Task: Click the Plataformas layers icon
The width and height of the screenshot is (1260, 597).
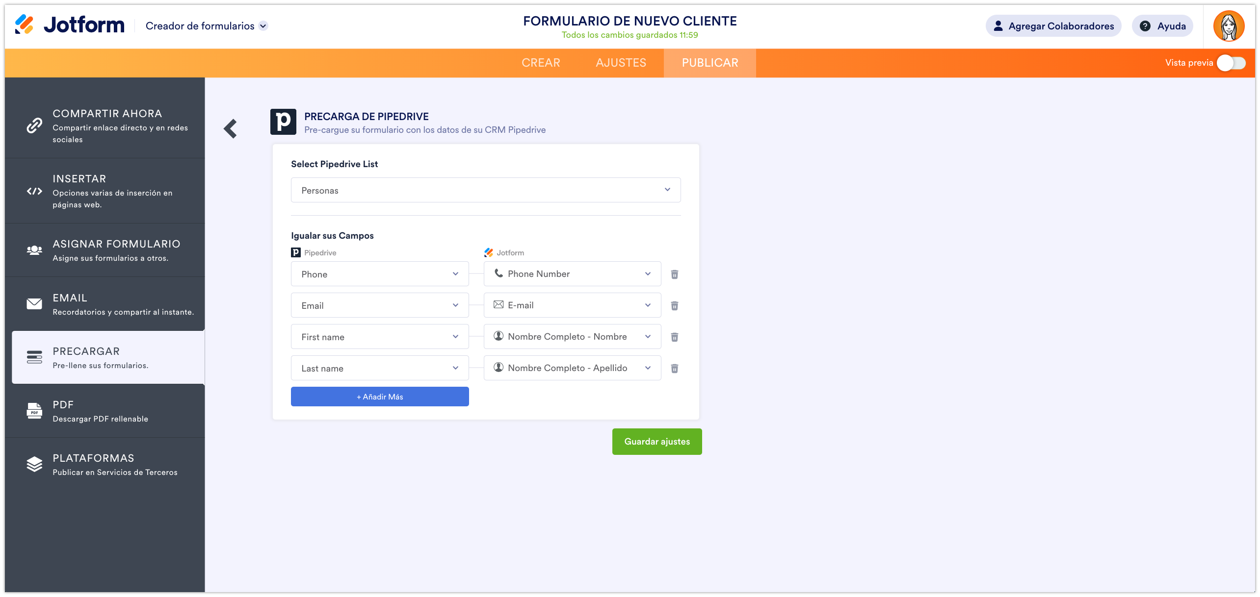Action: 33,464
